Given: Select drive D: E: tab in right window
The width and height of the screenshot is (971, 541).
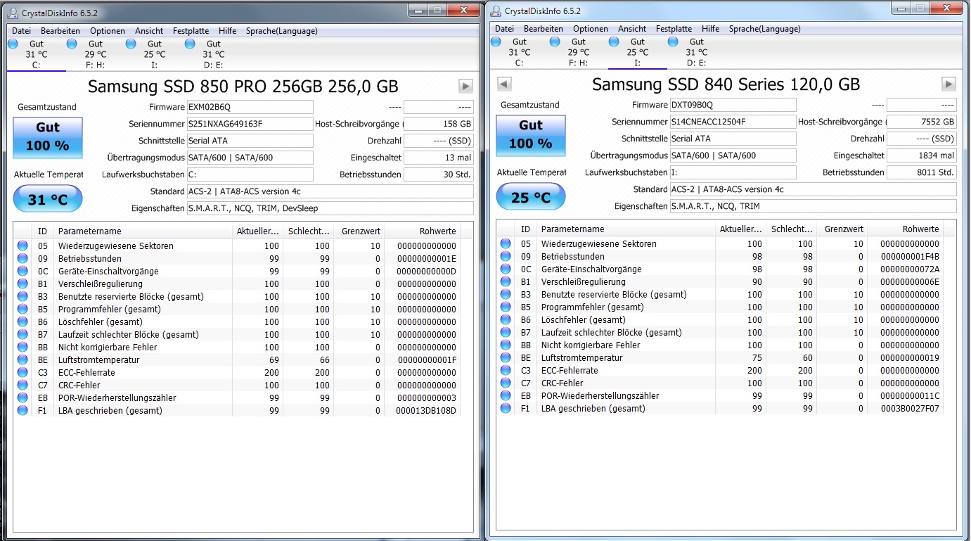Looking at the screenshot, I should click(697, 52).
